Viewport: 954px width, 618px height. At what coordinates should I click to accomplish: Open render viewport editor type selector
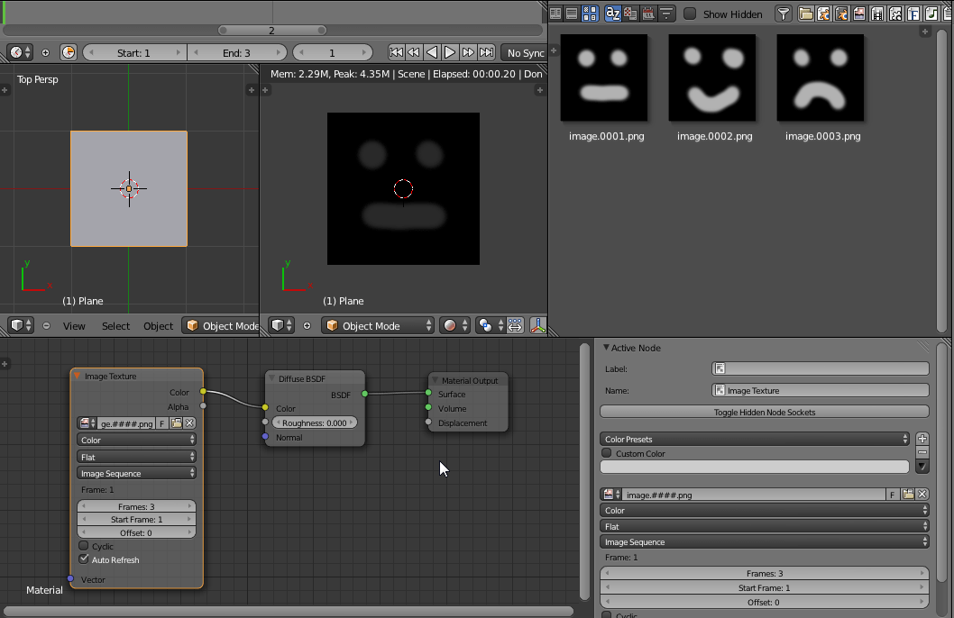281,326
